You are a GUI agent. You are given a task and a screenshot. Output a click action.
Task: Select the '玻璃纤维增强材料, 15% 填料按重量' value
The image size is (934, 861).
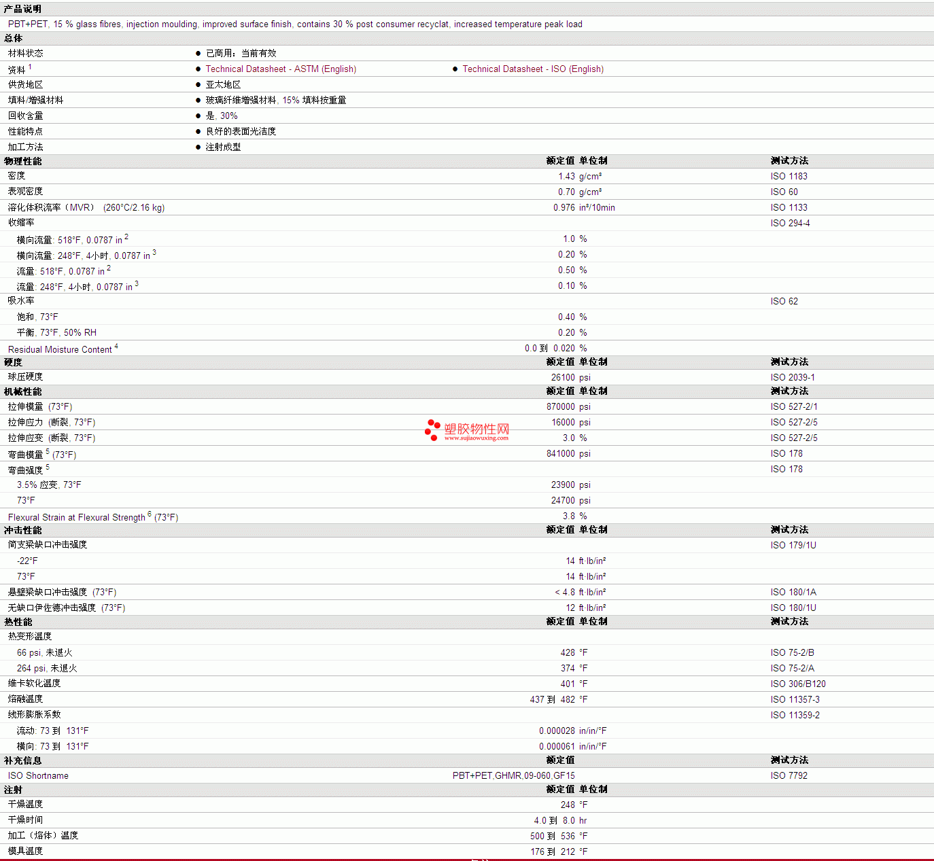(x=276, y=100)
